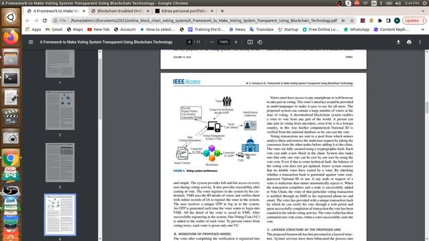Expand the tab search chevron
Screen dimensions: 429x241
(x=423, y=11)
